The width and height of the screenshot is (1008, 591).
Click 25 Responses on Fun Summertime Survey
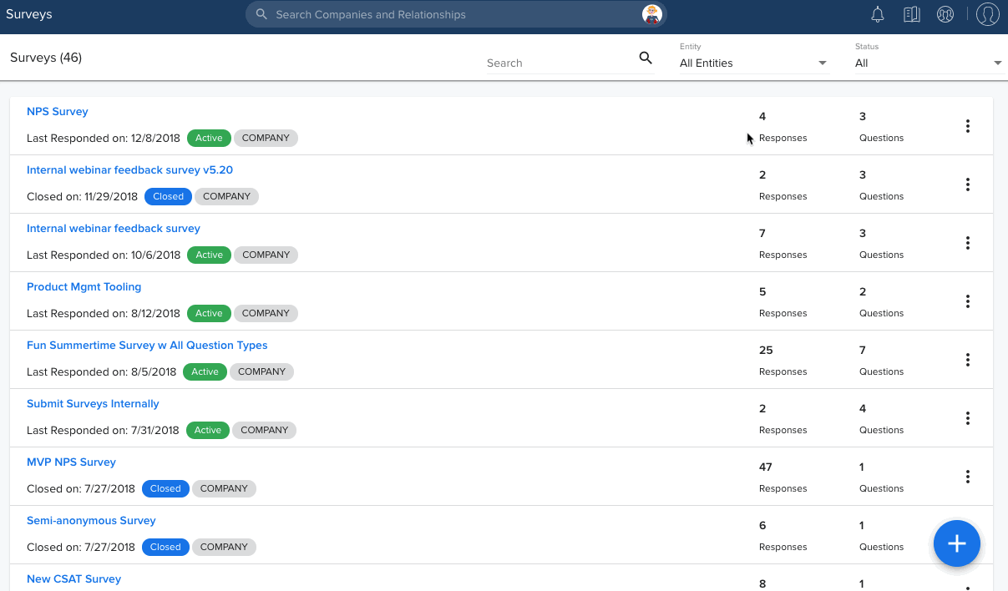[783, 360]
